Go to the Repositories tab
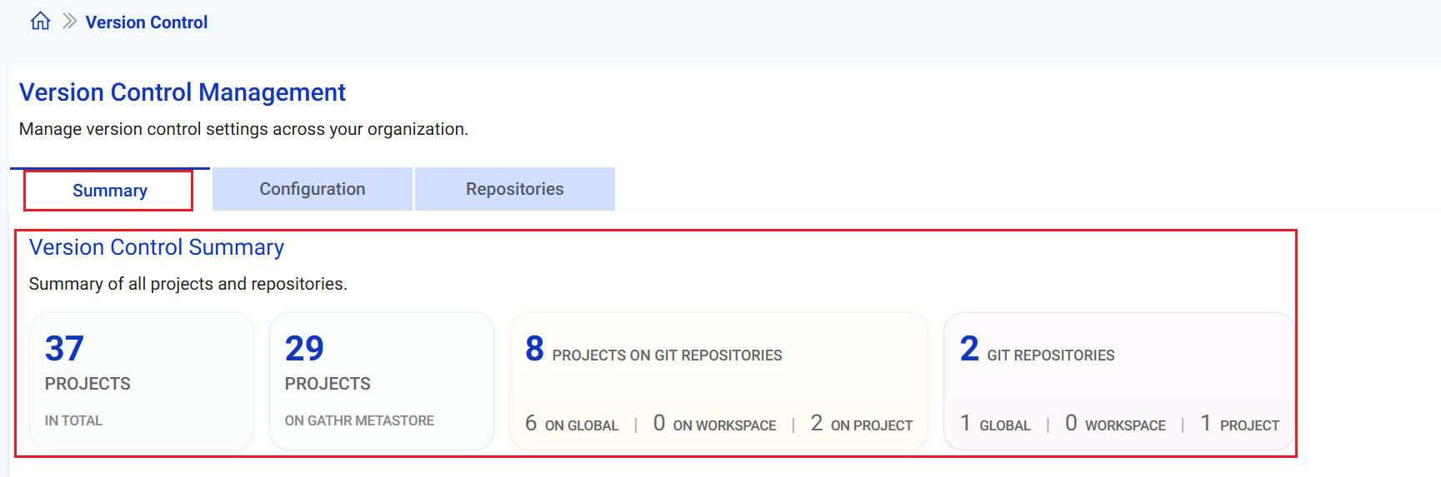Screen dimensions: 1441x477 tap(514, 189)
